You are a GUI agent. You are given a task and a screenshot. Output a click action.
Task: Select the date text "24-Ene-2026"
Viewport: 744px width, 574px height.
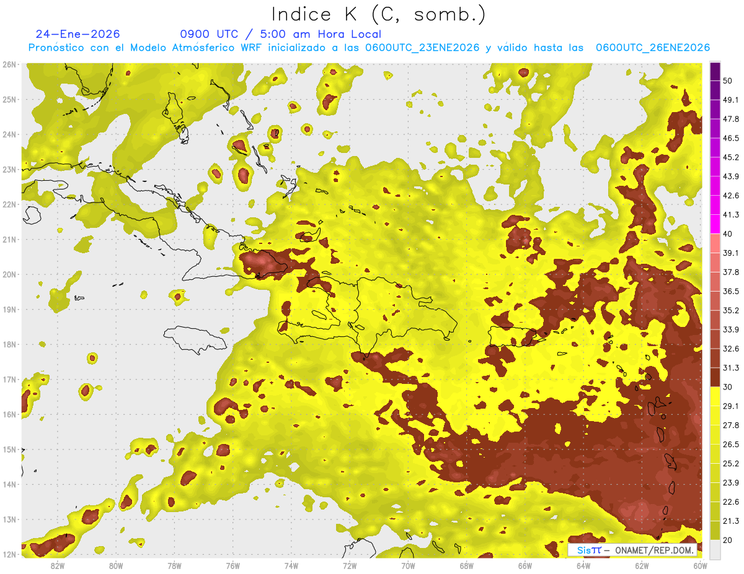[x=78, y=34]
